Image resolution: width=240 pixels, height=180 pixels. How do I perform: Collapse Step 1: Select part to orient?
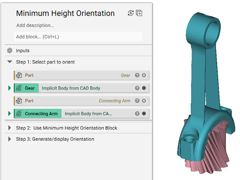click(10, 62)
